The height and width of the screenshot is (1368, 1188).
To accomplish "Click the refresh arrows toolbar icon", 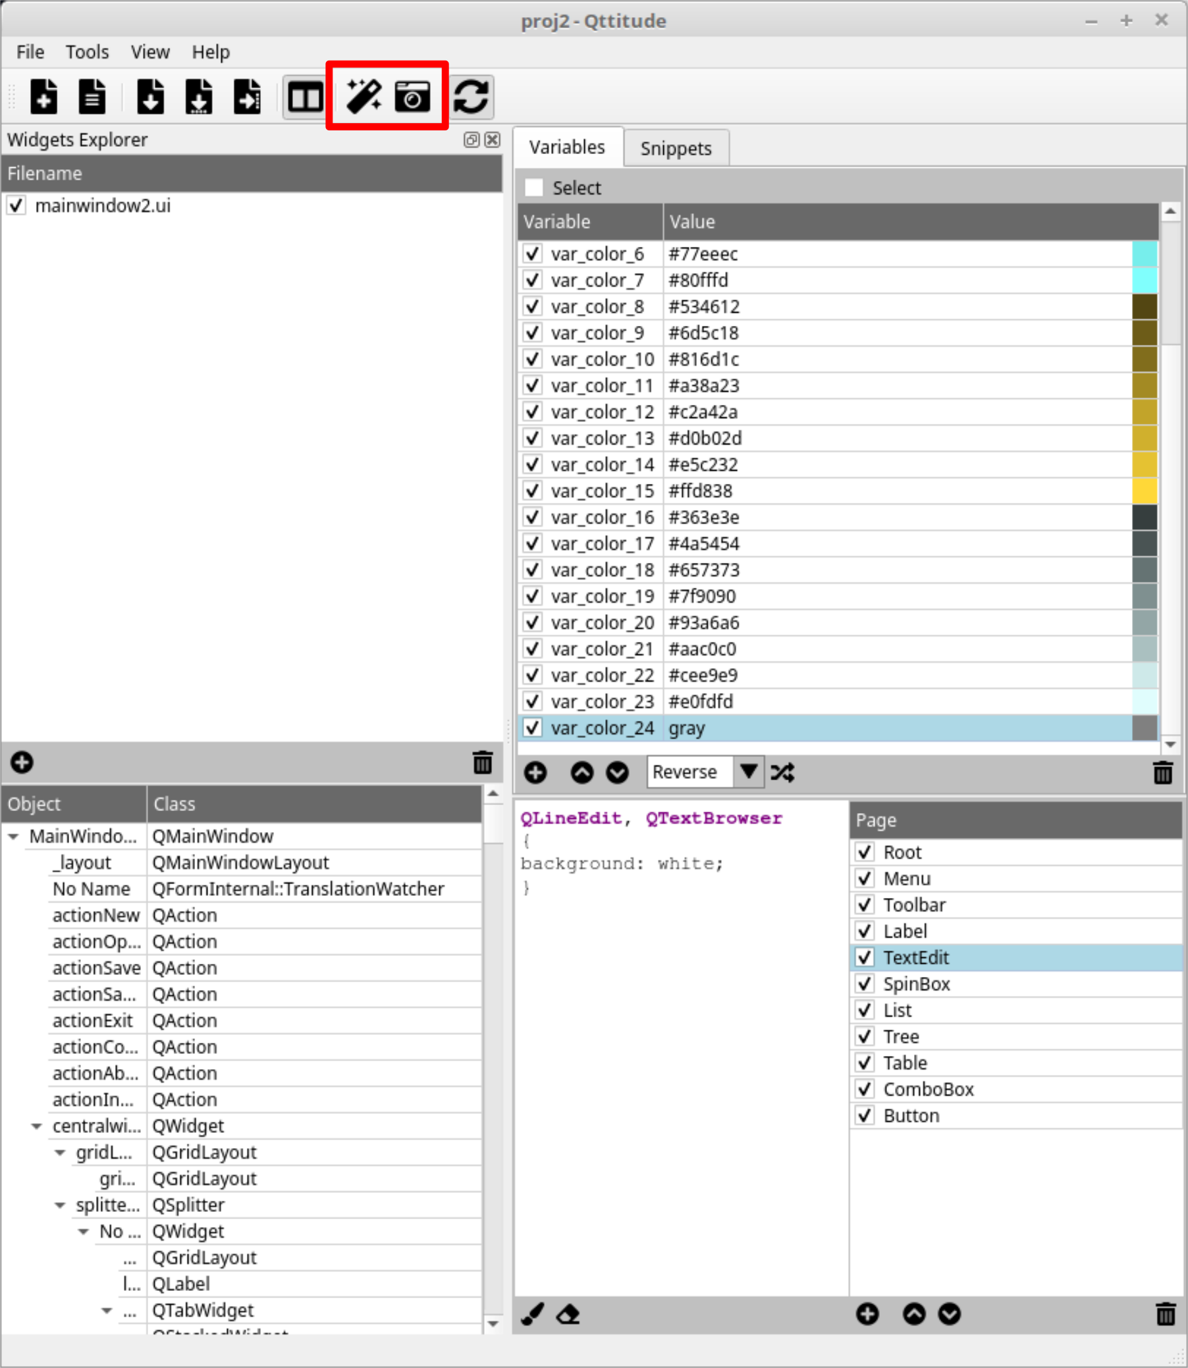I will click(x=472, y=97).
